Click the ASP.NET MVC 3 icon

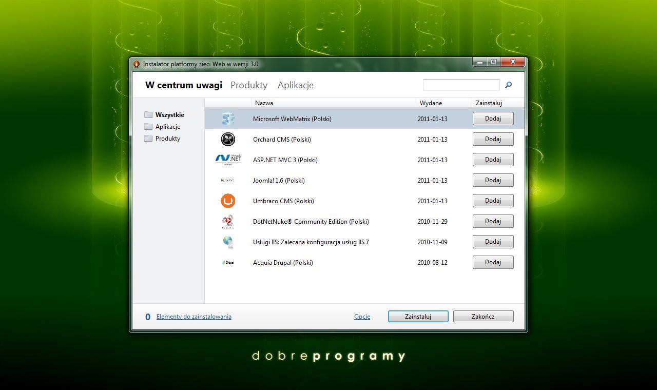point(227,160)
